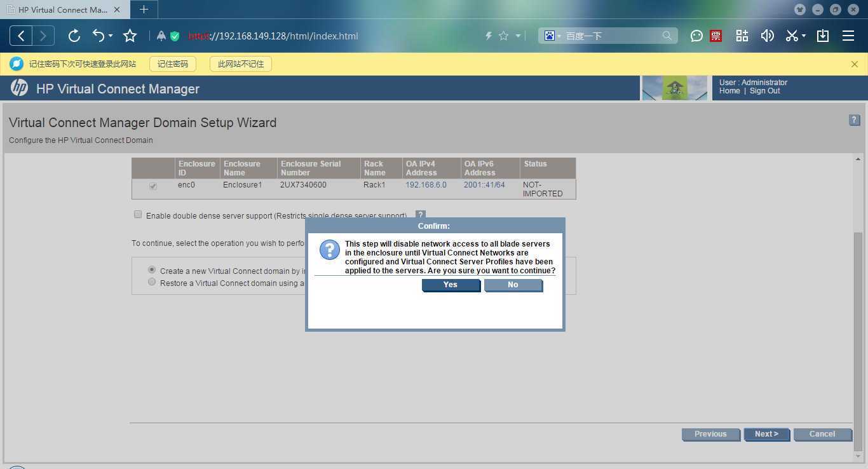The height and width of the screenshot is (469, 868).
Task: Click the page scrollbar up arrow
Action: [x=858, y=160]
